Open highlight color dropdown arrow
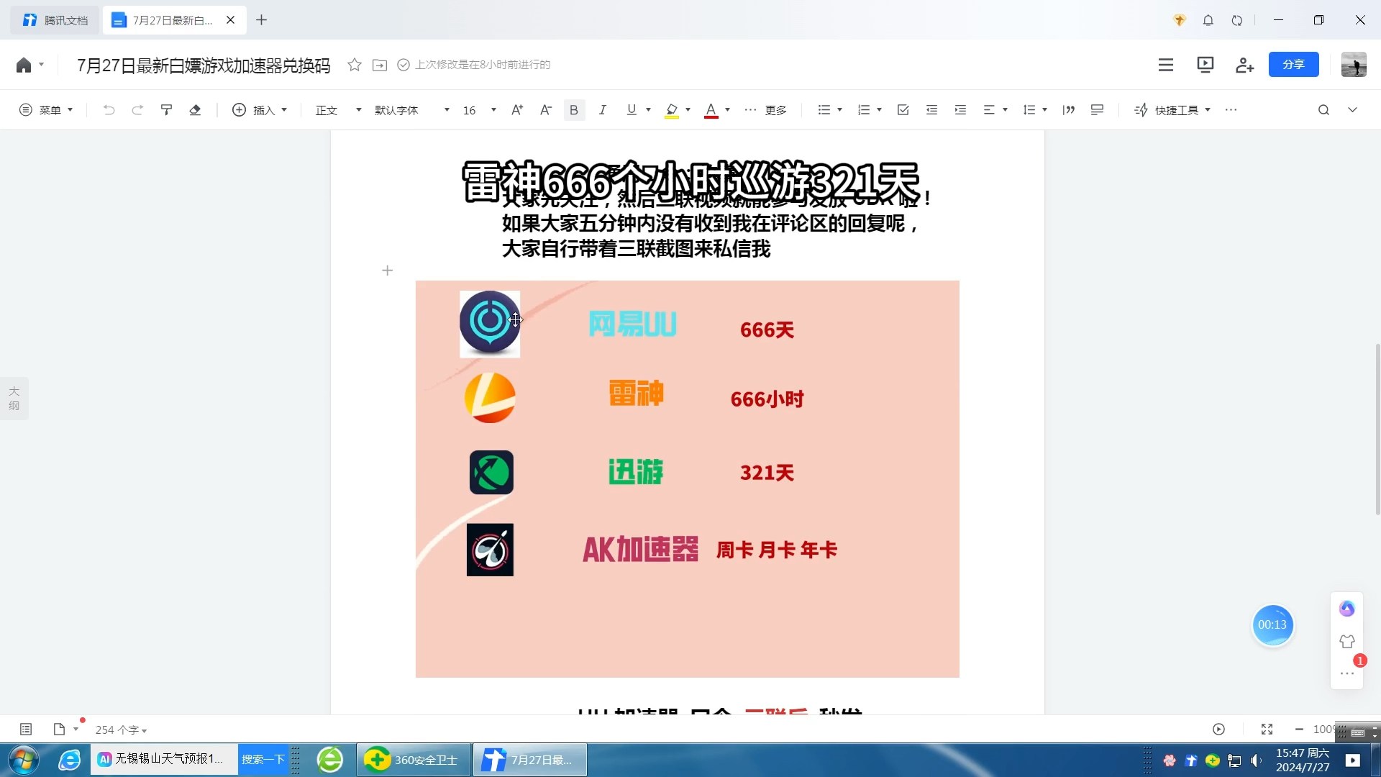Screen dimensions: 1381x777 [x=688, y=110]
